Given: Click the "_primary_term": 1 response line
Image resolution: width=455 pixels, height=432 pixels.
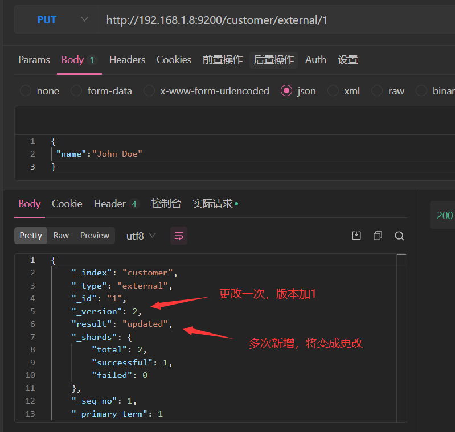Looking at the screenshot, I should pos(117,414).
